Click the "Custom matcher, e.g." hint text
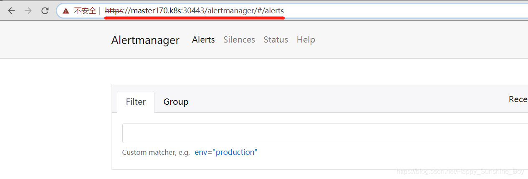The image size is (528, 179). [156, 153]
